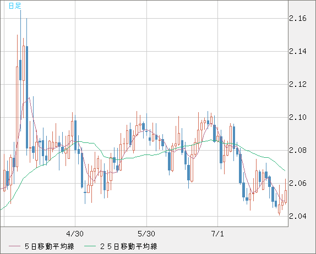Click the 5/30 date axis label
This screenshot has width=316, height=254.
(146, 234)
